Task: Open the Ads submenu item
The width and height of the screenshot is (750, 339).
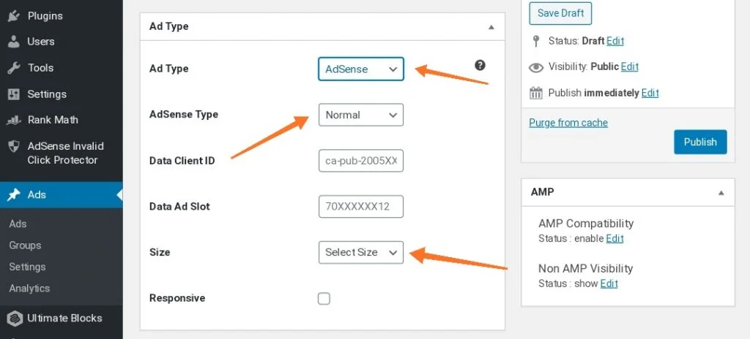Action: pyautogui.click(x=18, y=224)
